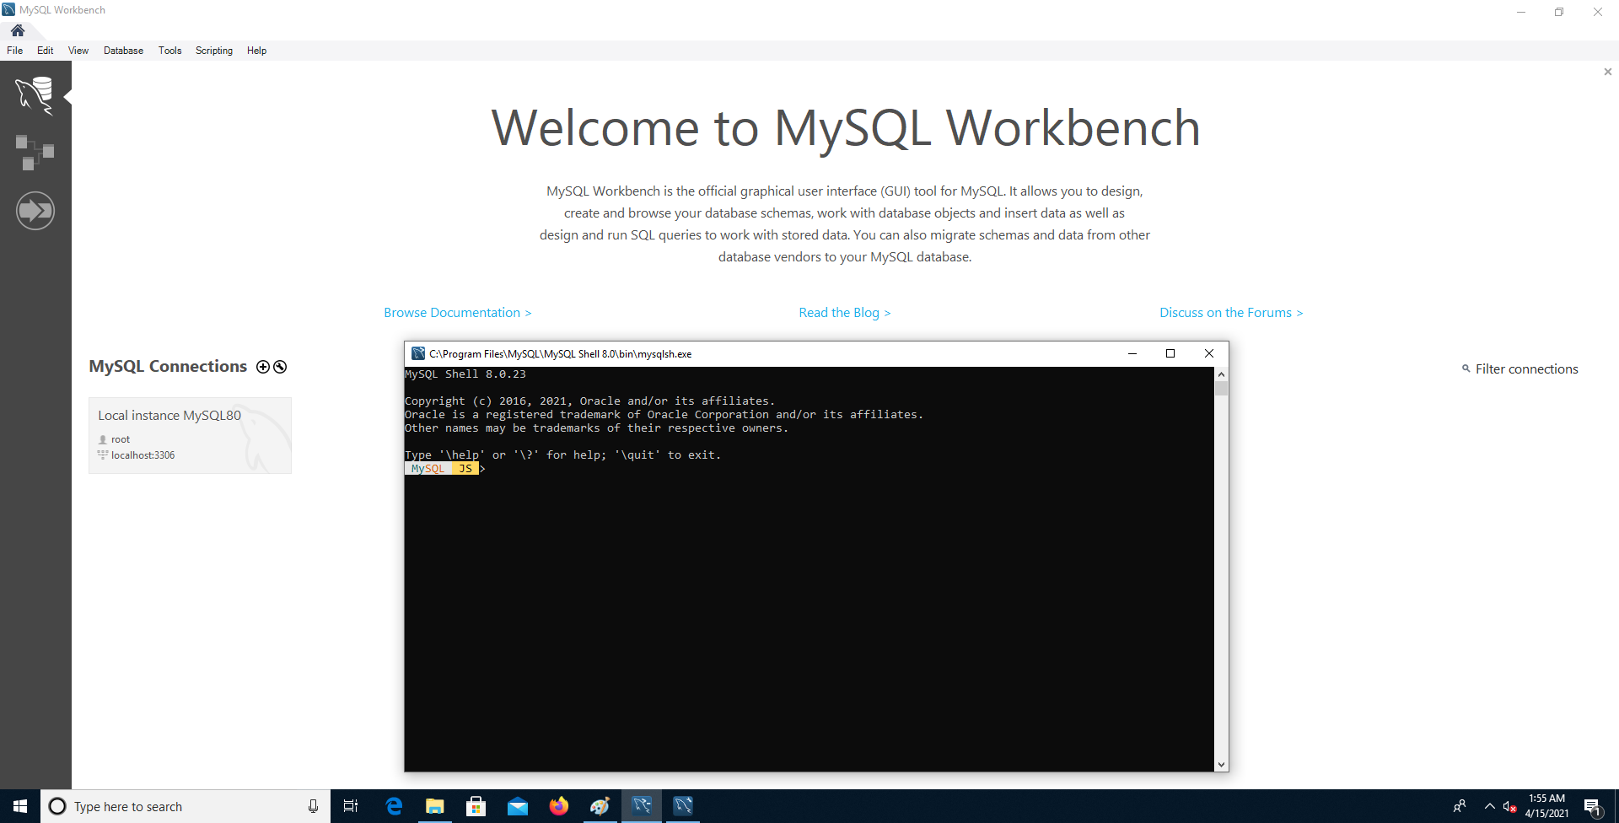
Task: Click the MySQL Shell scrollbar down arrow
Action: tap(1221, 765)
